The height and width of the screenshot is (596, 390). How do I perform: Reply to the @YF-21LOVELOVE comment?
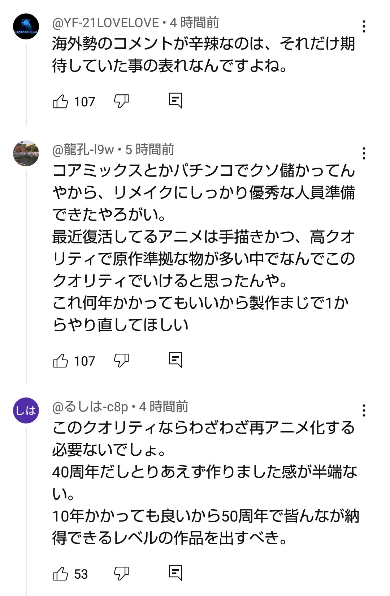[175, 101]
